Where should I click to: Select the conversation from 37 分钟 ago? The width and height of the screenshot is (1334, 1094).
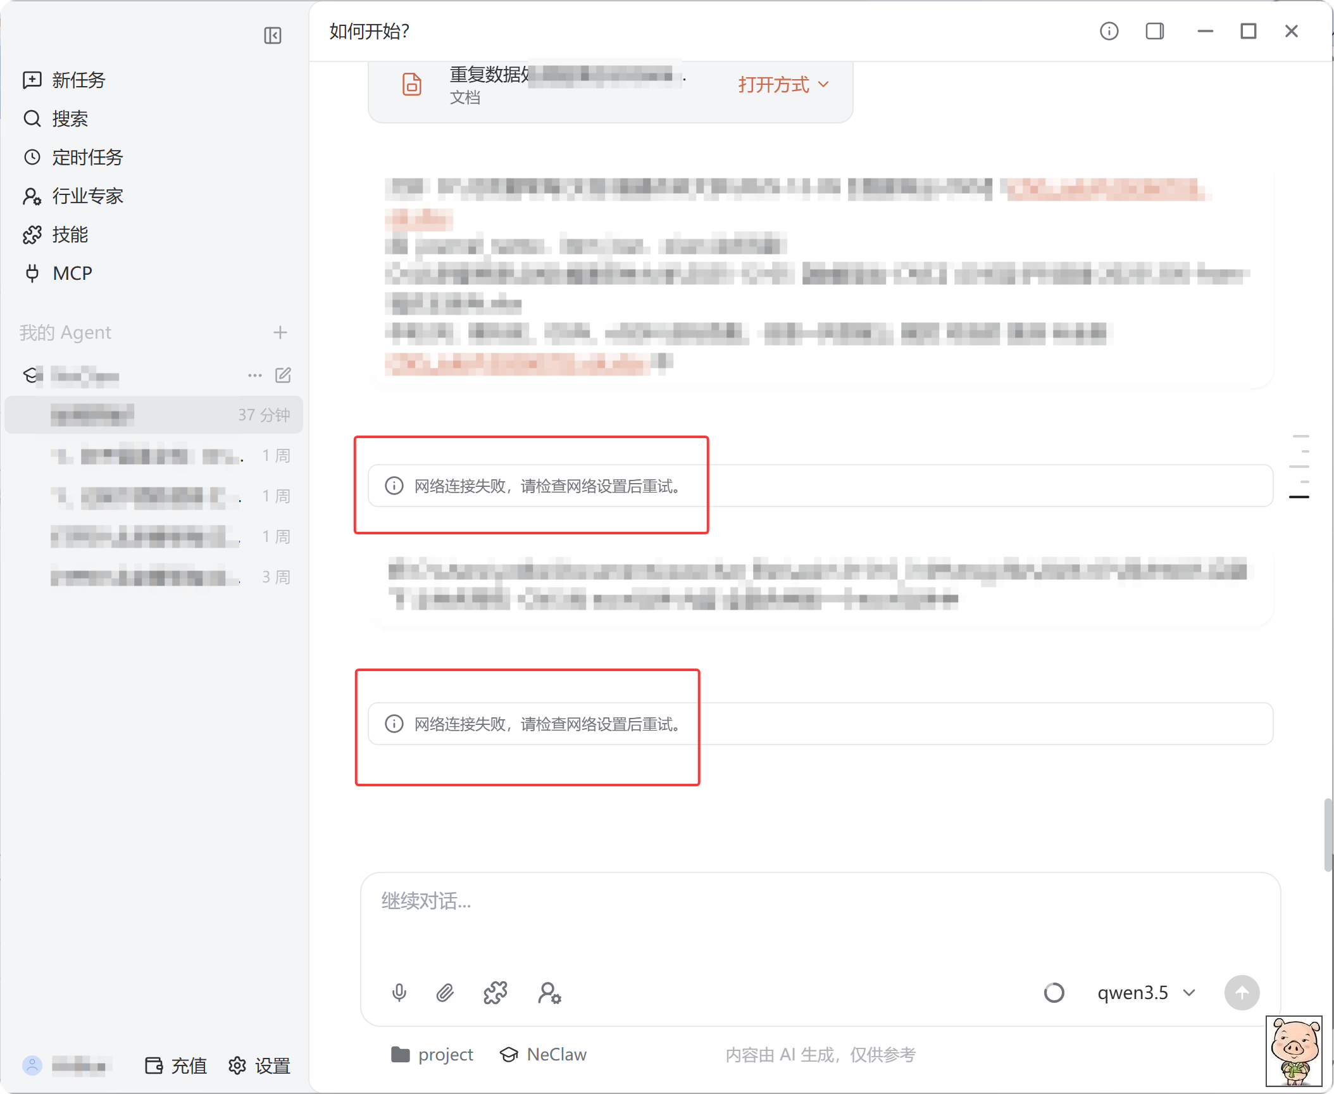pos(154,415)
